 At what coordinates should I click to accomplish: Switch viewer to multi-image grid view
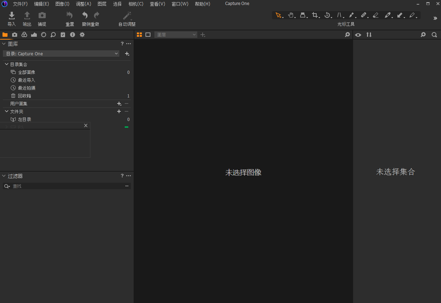point(139,35)
